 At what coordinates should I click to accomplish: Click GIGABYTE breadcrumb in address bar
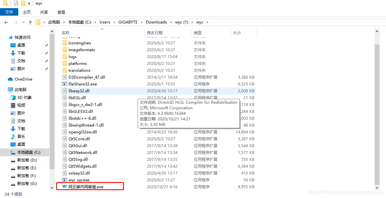pos(128,22)
